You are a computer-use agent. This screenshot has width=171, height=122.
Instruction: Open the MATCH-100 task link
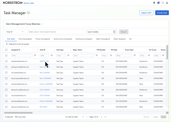[44, 61]
